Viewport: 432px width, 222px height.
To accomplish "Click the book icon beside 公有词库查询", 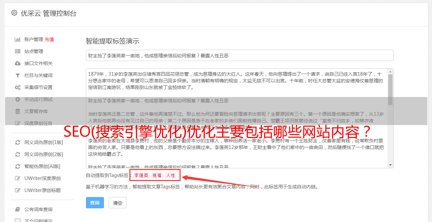I will coord(17,209).
